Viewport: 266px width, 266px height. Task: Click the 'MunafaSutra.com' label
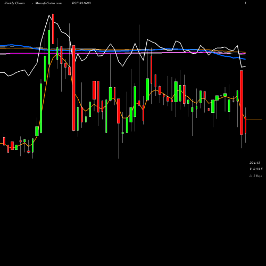click(x=48, y=3)
